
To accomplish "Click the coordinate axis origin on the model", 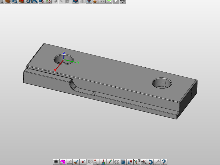I will [64, 60].
